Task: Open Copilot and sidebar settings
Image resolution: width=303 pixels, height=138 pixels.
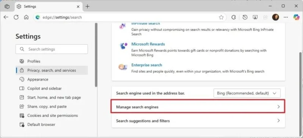Action: (x=52, y=88)
